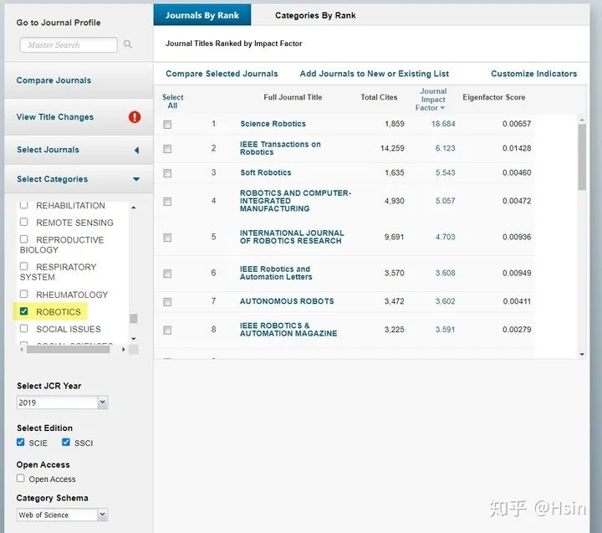Check the REPRODUCTIVE BIOLOGY category
This screenshot has height=533, width=602.
click(x=23, y=239)
